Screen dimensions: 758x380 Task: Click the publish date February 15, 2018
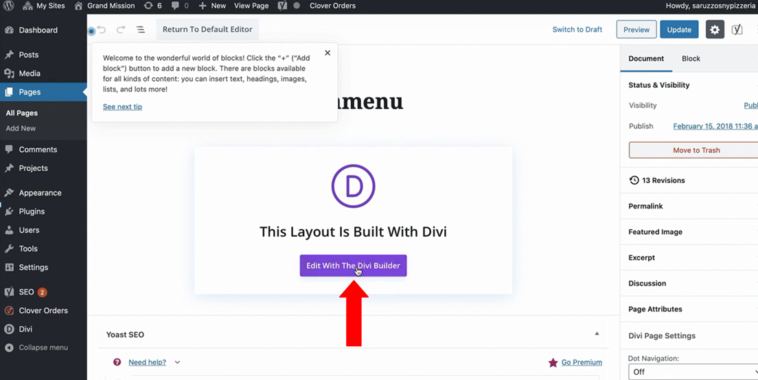click(x=715, y=126)
